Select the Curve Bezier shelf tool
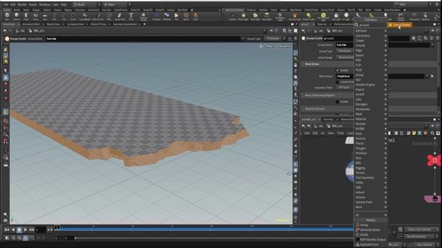Image resolution: width=442 pixels, height=248 pixels. (x=84, y=17)
